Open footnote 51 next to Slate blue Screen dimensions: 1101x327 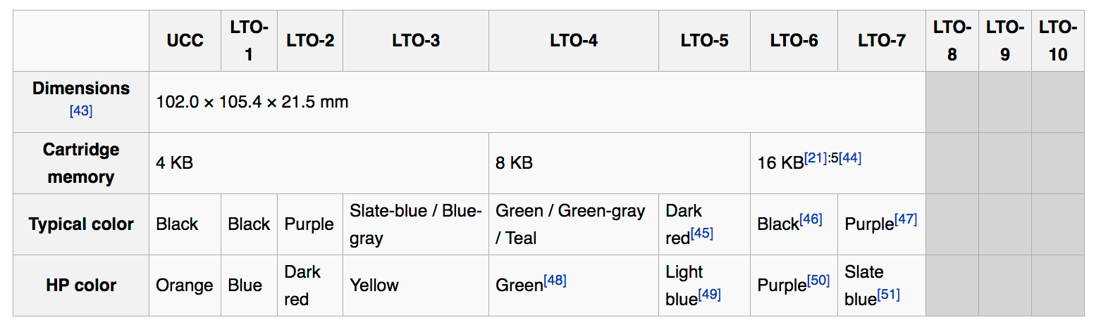(889, 295)
